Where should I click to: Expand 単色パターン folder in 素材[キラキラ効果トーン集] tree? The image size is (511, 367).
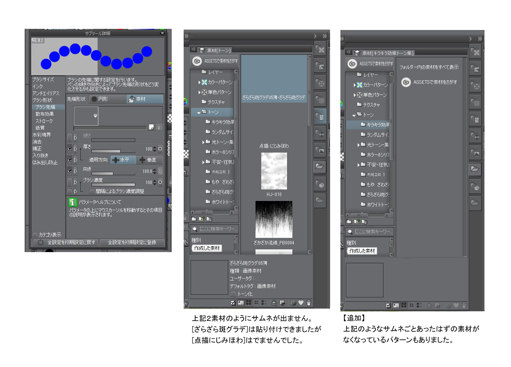point(355,95)
